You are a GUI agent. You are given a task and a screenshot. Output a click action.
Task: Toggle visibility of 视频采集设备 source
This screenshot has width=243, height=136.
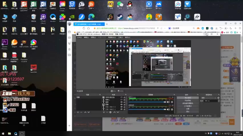[x=122, y=97]
